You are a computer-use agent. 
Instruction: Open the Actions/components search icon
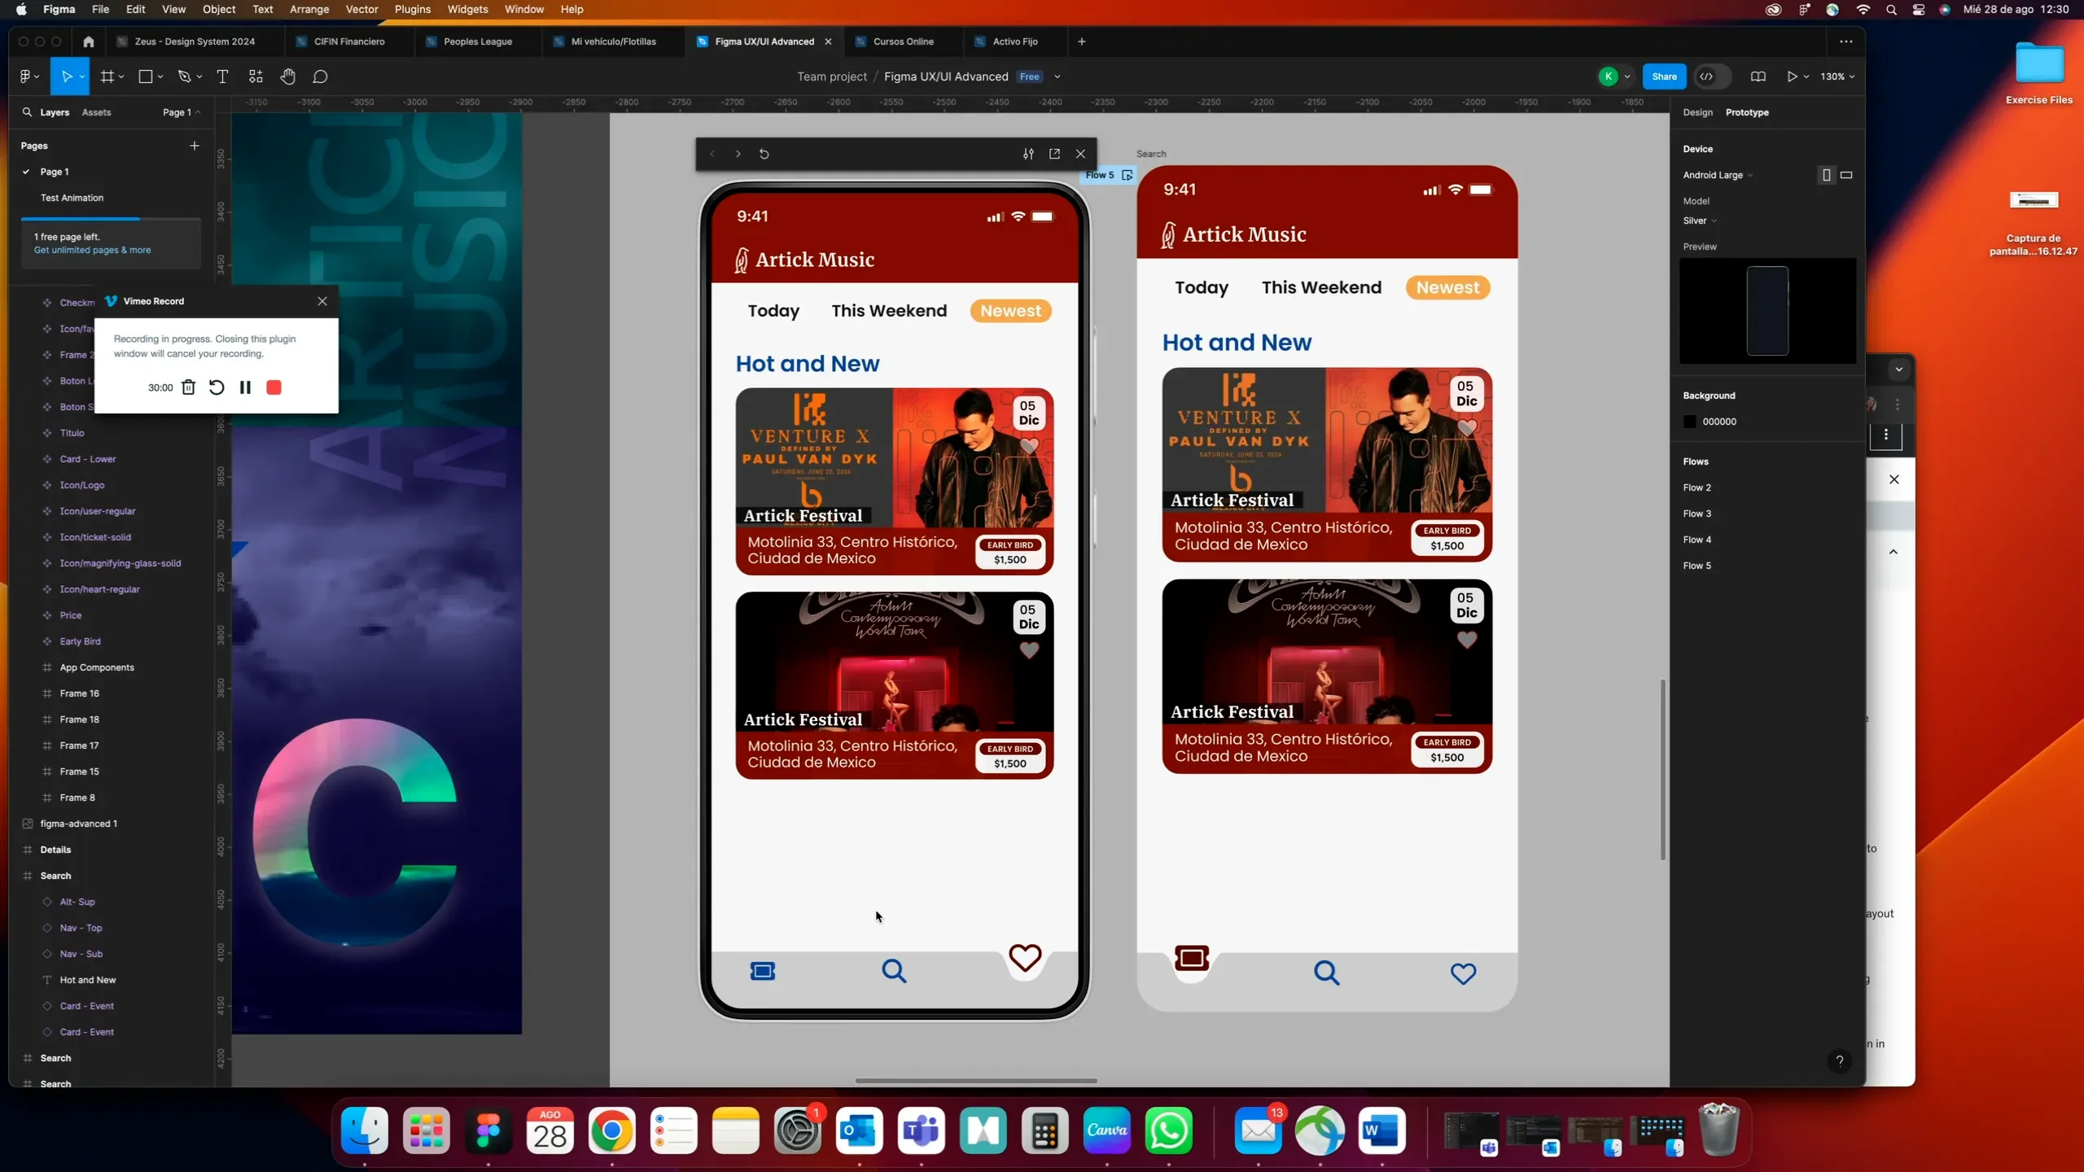[x=256, y=76]
